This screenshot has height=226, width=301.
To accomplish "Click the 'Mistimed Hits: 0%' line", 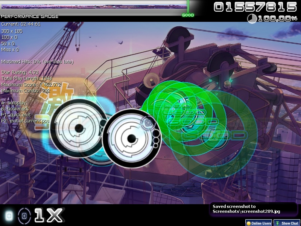I will (37, 62).
